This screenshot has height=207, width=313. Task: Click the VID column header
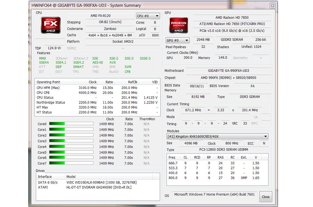tap(149, 82)
